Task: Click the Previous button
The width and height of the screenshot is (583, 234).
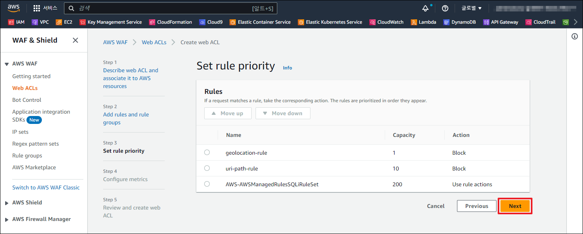Action: point(477,206)
